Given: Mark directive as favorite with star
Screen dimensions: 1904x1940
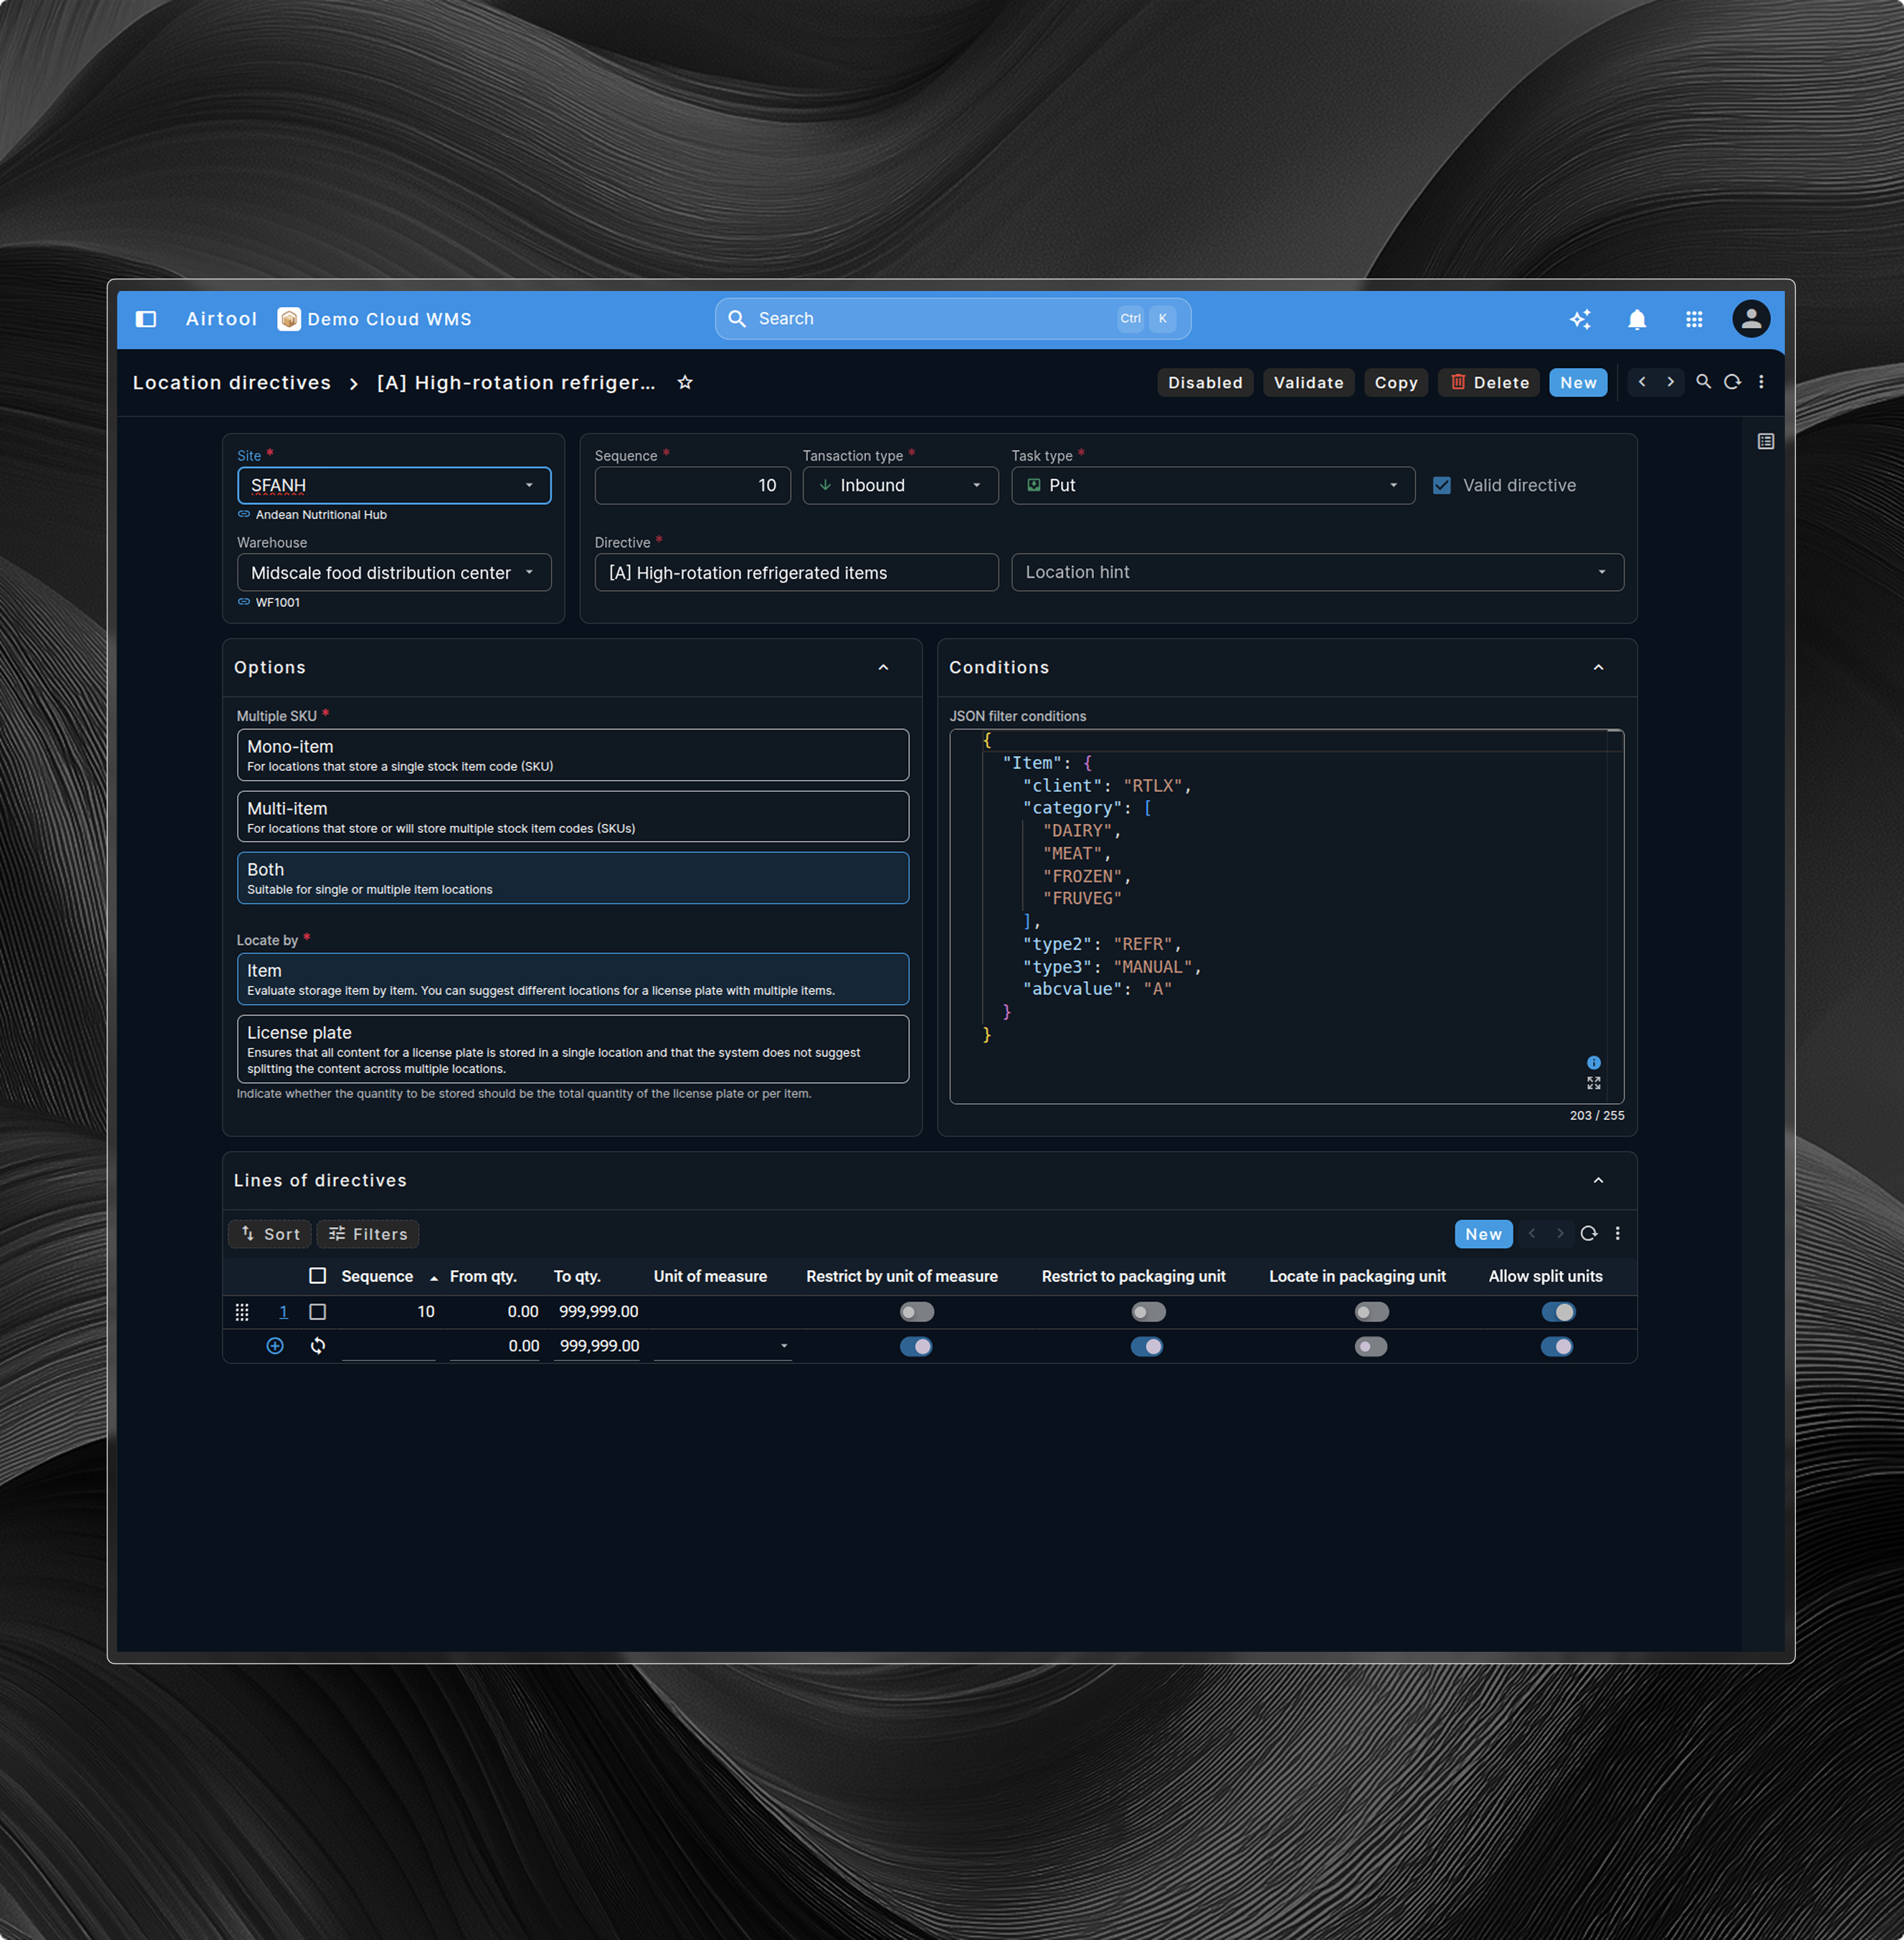Looking at the screenshot, I should coord(685,383).
